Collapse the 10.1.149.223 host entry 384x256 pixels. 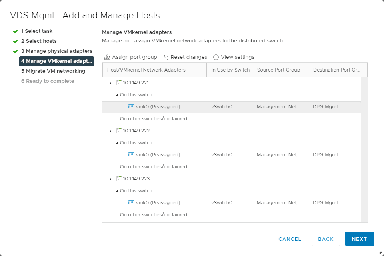(x=109, y=178)
